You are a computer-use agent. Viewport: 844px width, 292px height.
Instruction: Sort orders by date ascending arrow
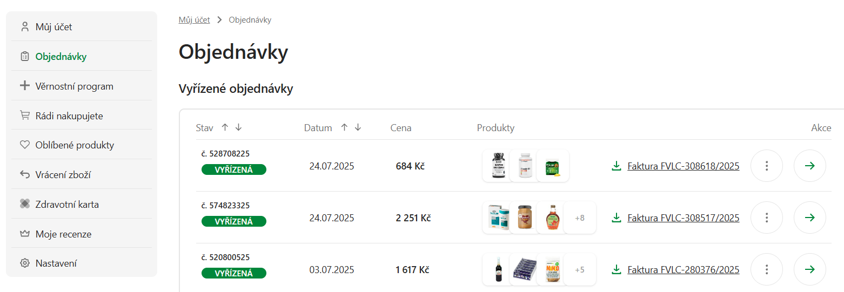(344, 128)
